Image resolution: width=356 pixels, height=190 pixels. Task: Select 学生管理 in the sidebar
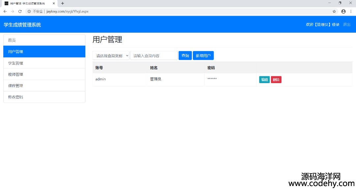[x=44, y=63]
